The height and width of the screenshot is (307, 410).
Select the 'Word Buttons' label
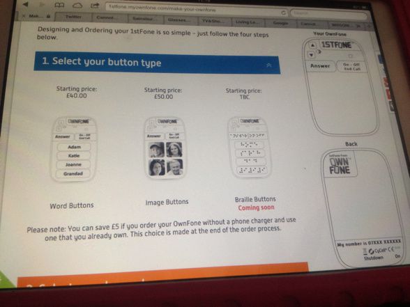tap(72, 206)
